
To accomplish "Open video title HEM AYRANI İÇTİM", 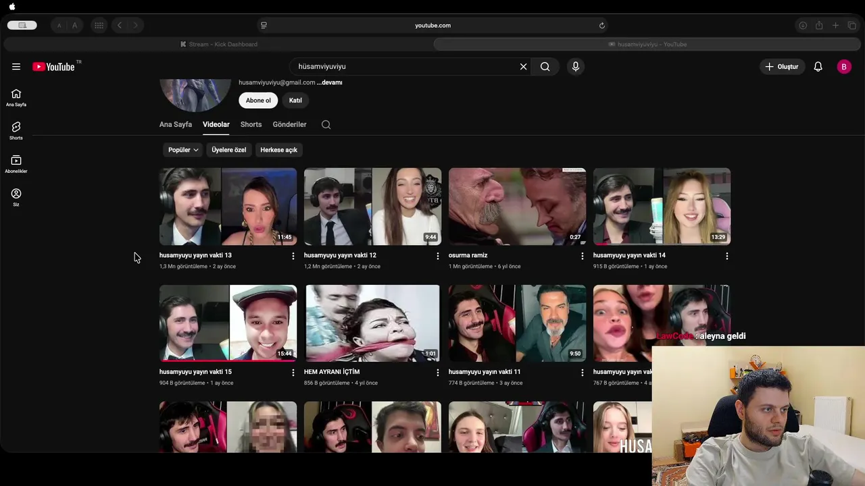I will 332,372.
